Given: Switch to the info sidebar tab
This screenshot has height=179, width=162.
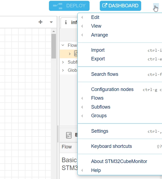Looking at the screenshot, I should click(x=70, y=22).
